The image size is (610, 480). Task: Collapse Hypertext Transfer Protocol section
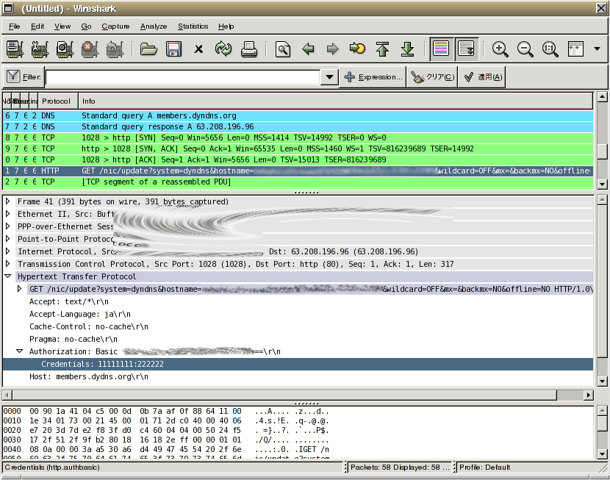(7, 276)
